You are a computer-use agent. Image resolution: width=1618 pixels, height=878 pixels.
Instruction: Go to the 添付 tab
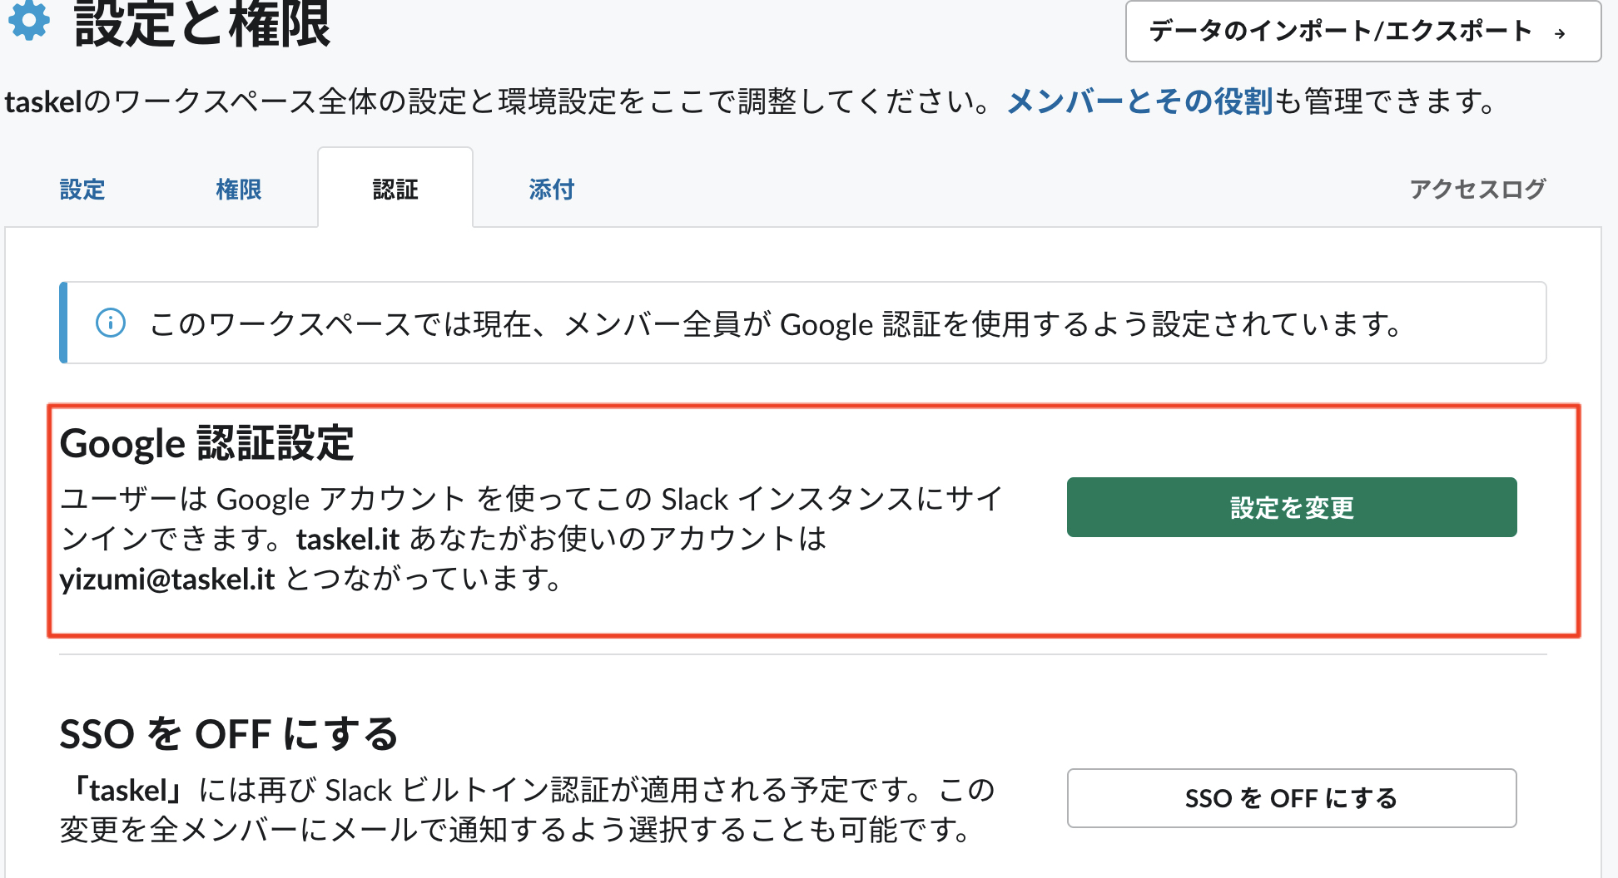[552, 190]
